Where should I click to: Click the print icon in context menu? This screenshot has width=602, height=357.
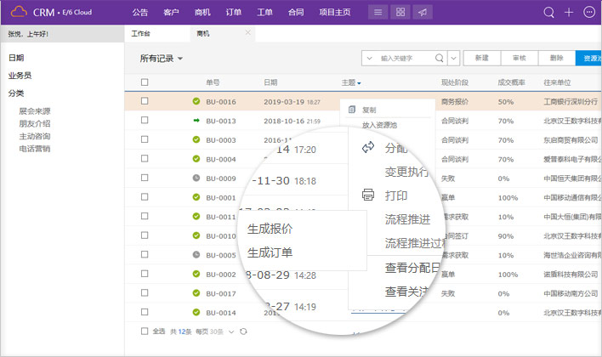point(368,195)
